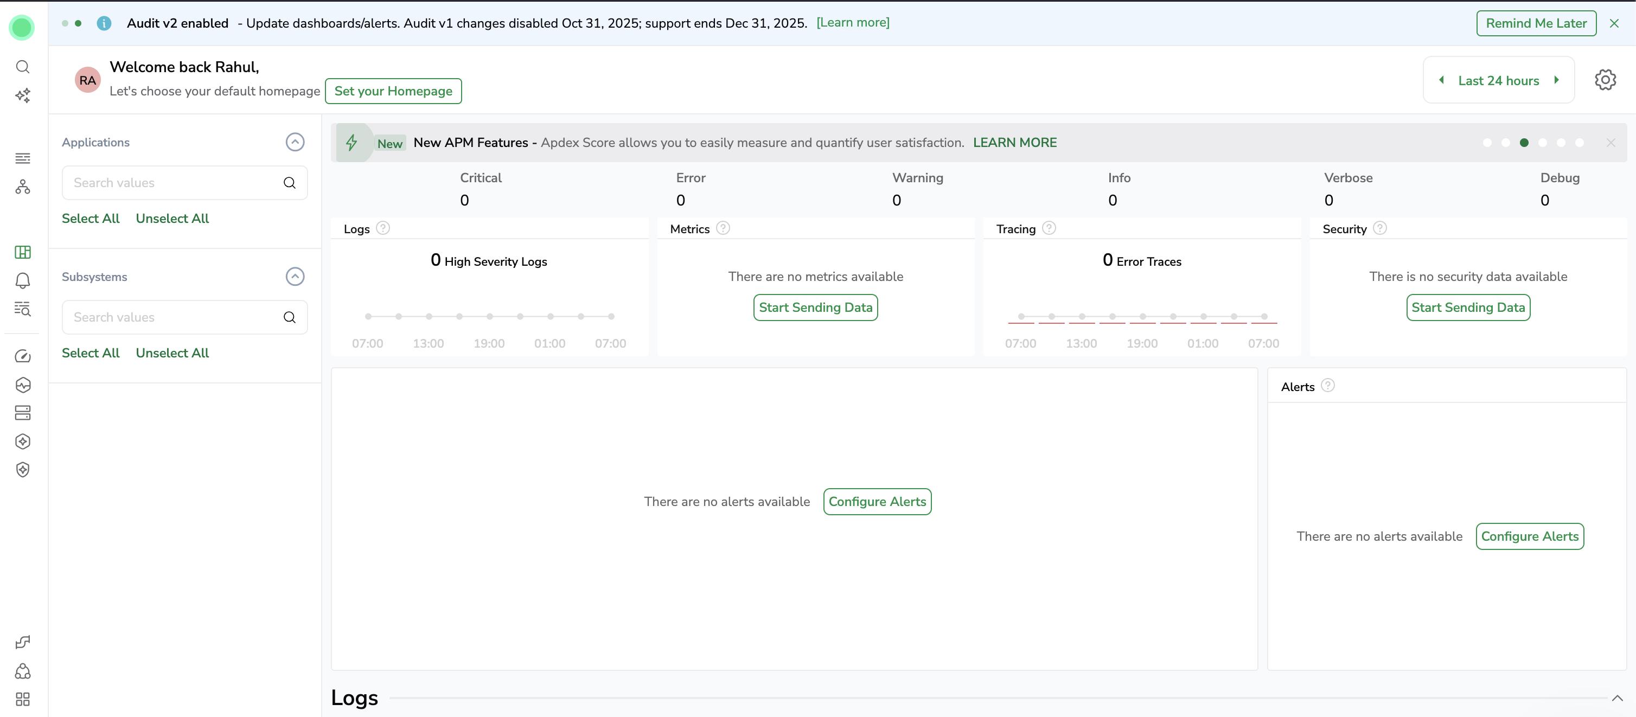Select the first carousel dot in the banner

point(1487,143)
